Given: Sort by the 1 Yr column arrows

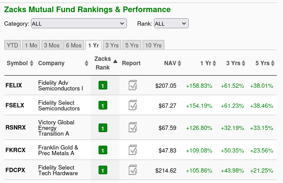Looking at the screenshot, I should point(214,63).
